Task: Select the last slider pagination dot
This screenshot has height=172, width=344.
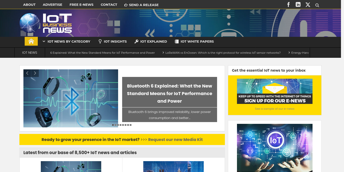Action: pos(131,125)
